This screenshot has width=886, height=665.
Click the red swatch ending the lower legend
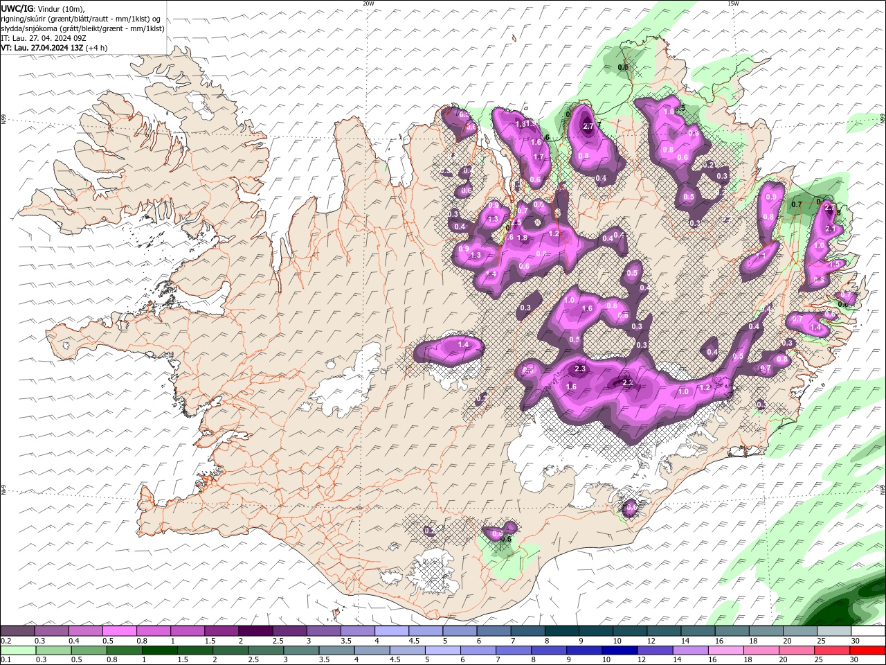[867, 650]
